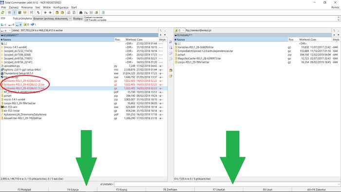Click the Rozłącz disconnect button
The height and width of the screenshot is (192, 341).
click(78, 19)
